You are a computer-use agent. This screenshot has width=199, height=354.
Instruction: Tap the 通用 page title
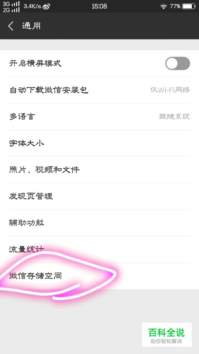tap(31, 26)
